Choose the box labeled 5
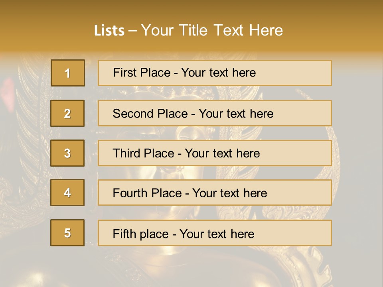The height and width of the screenshot is (287, 383). tap(67, 233)
